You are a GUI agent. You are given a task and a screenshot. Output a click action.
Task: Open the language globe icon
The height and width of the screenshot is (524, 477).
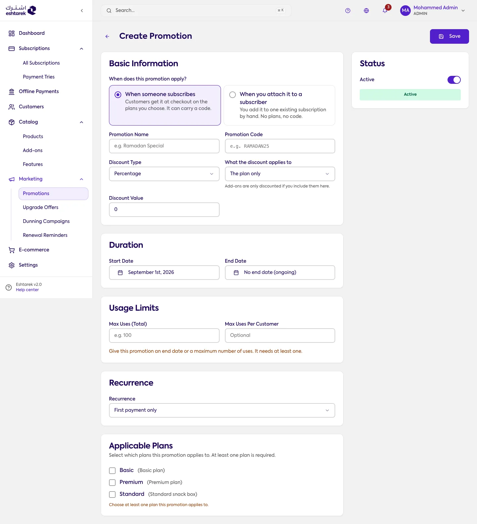pyautogui.click(x=366, y=11)
